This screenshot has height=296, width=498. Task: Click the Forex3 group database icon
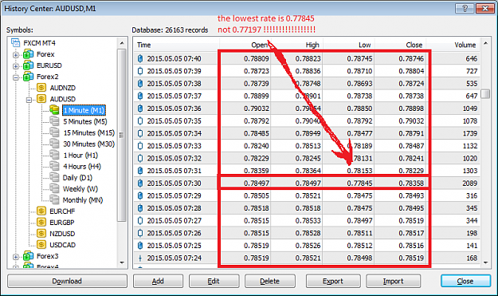tap(28, 256)
